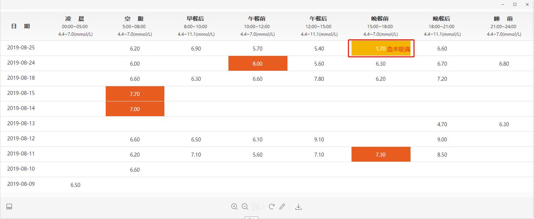The width and height of the screenshot is (534, 219).
Task: Select the fit-to-original-size icon between toolbar dividers
Action: pyautogui.click(x=256, y=206)
